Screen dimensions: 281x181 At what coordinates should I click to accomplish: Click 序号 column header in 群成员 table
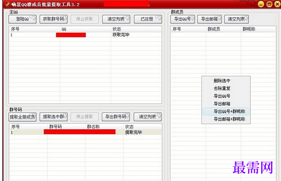(188, 29)
